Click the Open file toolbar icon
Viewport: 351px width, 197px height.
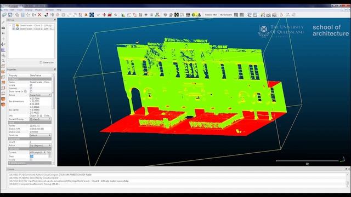4,15
